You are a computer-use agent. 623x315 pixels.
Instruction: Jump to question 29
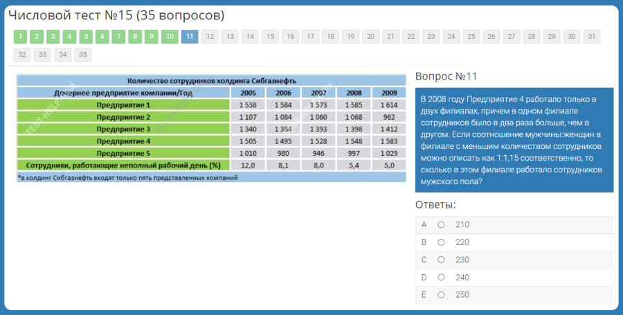click(x=552, y=37)
